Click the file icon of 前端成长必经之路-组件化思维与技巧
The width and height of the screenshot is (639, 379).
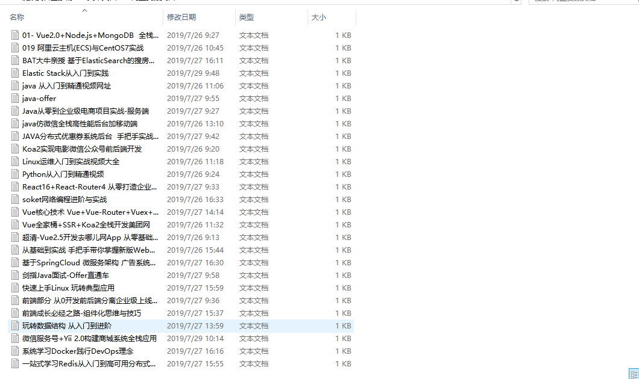click(15, 313)
